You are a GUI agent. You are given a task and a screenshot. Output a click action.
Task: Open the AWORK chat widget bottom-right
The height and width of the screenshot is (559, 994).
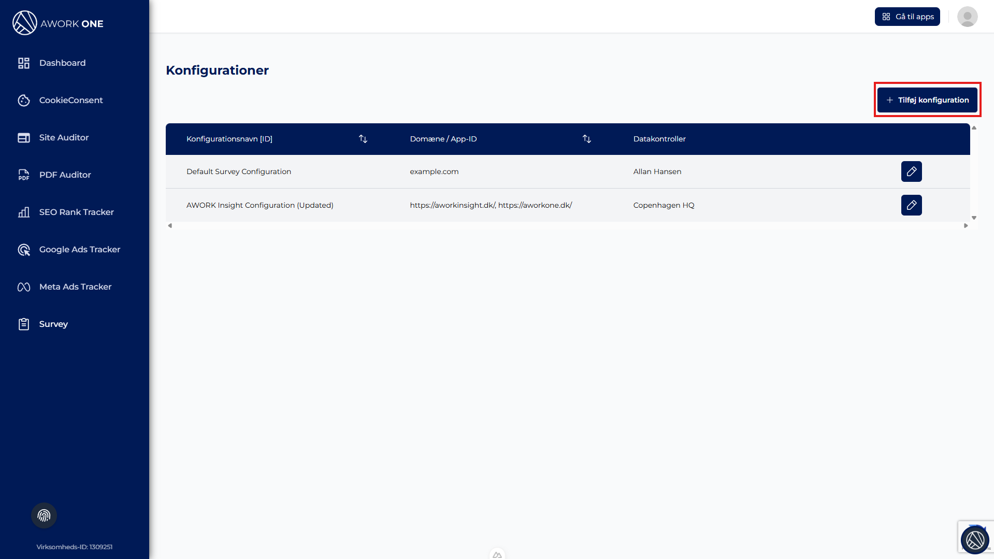click(974, 540)
